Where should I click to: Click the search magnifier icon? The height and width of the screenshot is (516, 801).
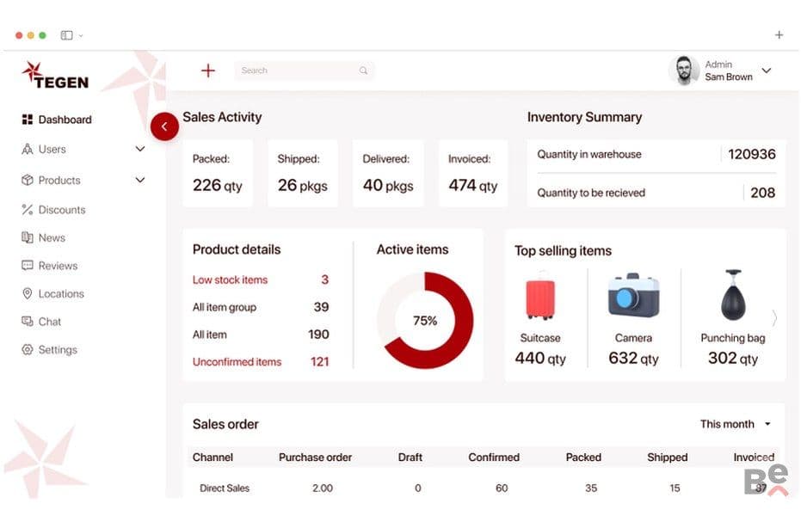363,71
